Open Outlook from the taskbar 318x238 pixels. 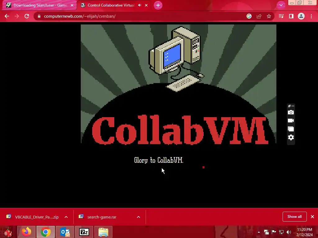[x=65, y=232]
